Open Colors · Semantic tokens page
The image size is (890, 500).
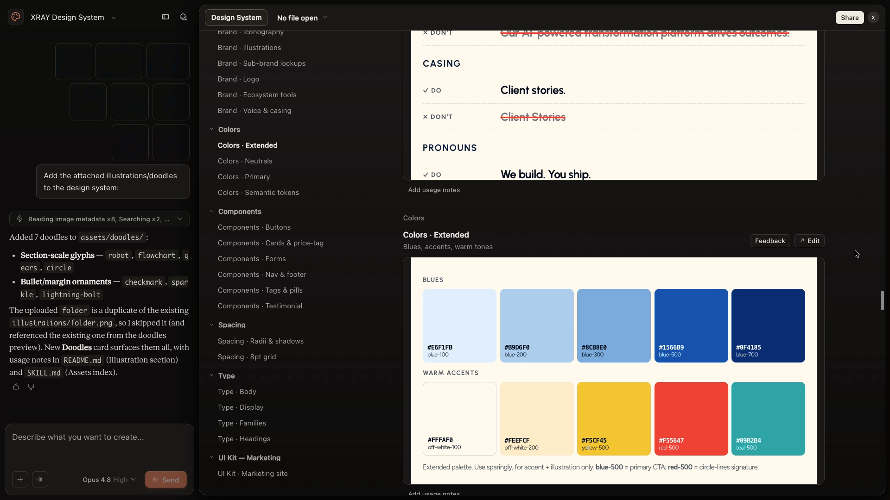pyautogui.click(x=258, y=193)
